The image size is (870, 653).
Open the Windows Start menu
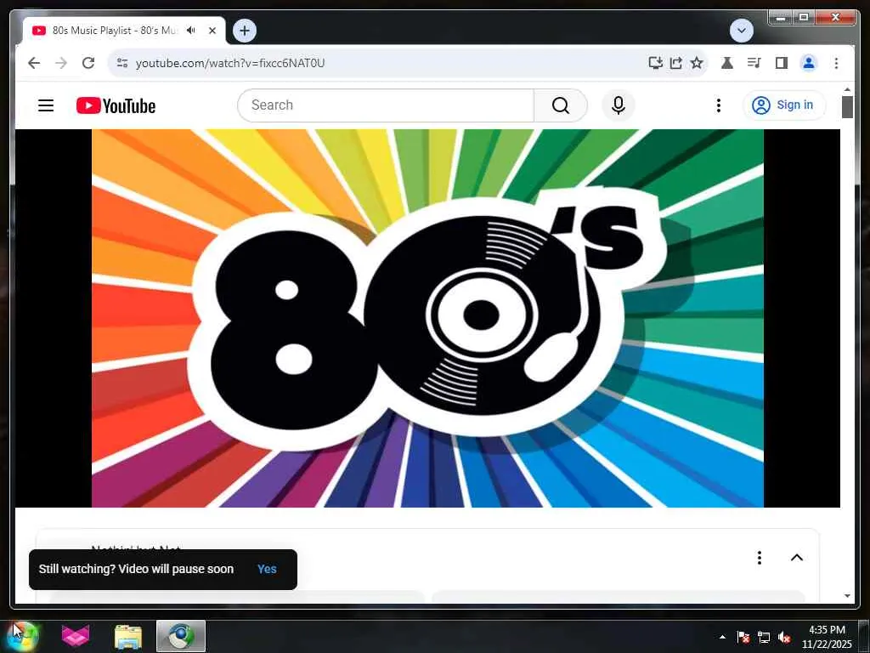[x=22, y=636]
